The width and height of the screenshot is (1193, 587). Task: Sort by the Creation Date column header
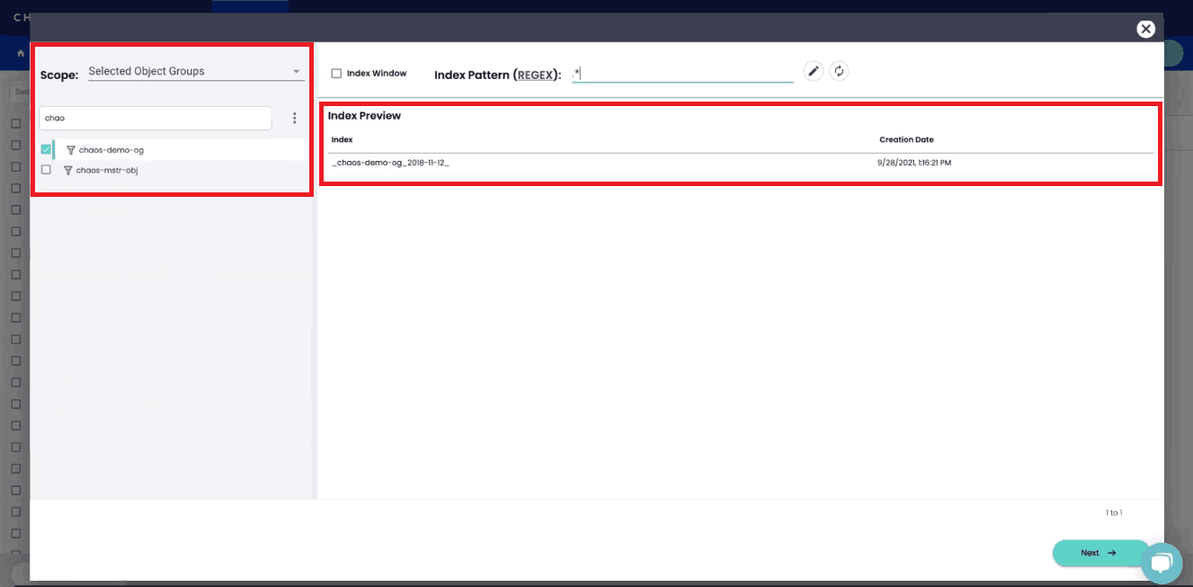pos(906,140)
